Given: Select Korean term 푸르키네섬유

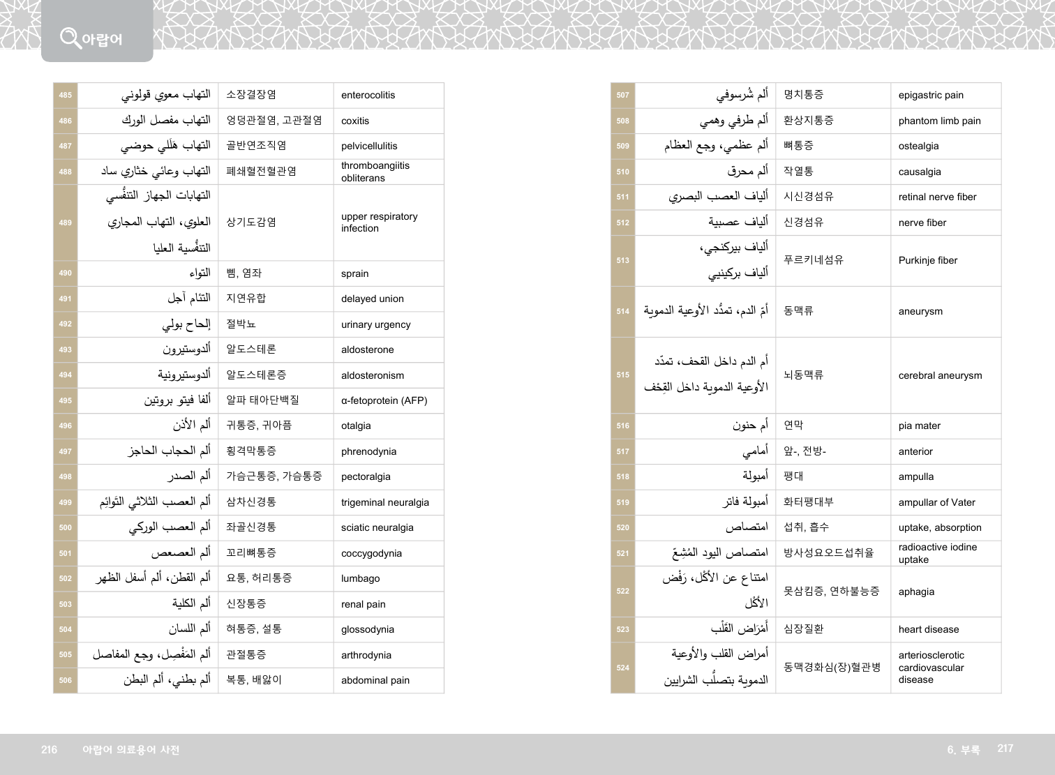Looking at the screenshot, I should [813, 260].
